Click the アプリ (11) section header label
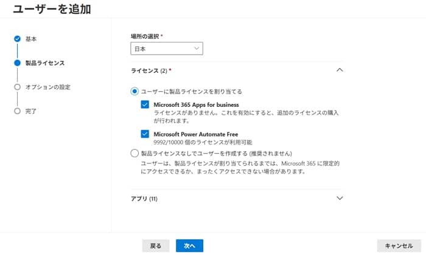Screen dimensions: 426x255 (x=144, y=199)
